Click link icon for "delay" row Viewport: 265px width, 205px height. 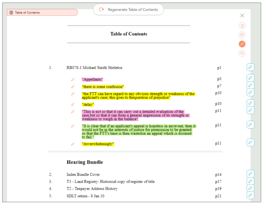[250, 103]
